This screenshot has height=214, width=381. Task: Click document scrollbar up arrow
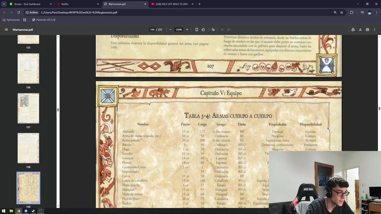click(x=379, y=37)
